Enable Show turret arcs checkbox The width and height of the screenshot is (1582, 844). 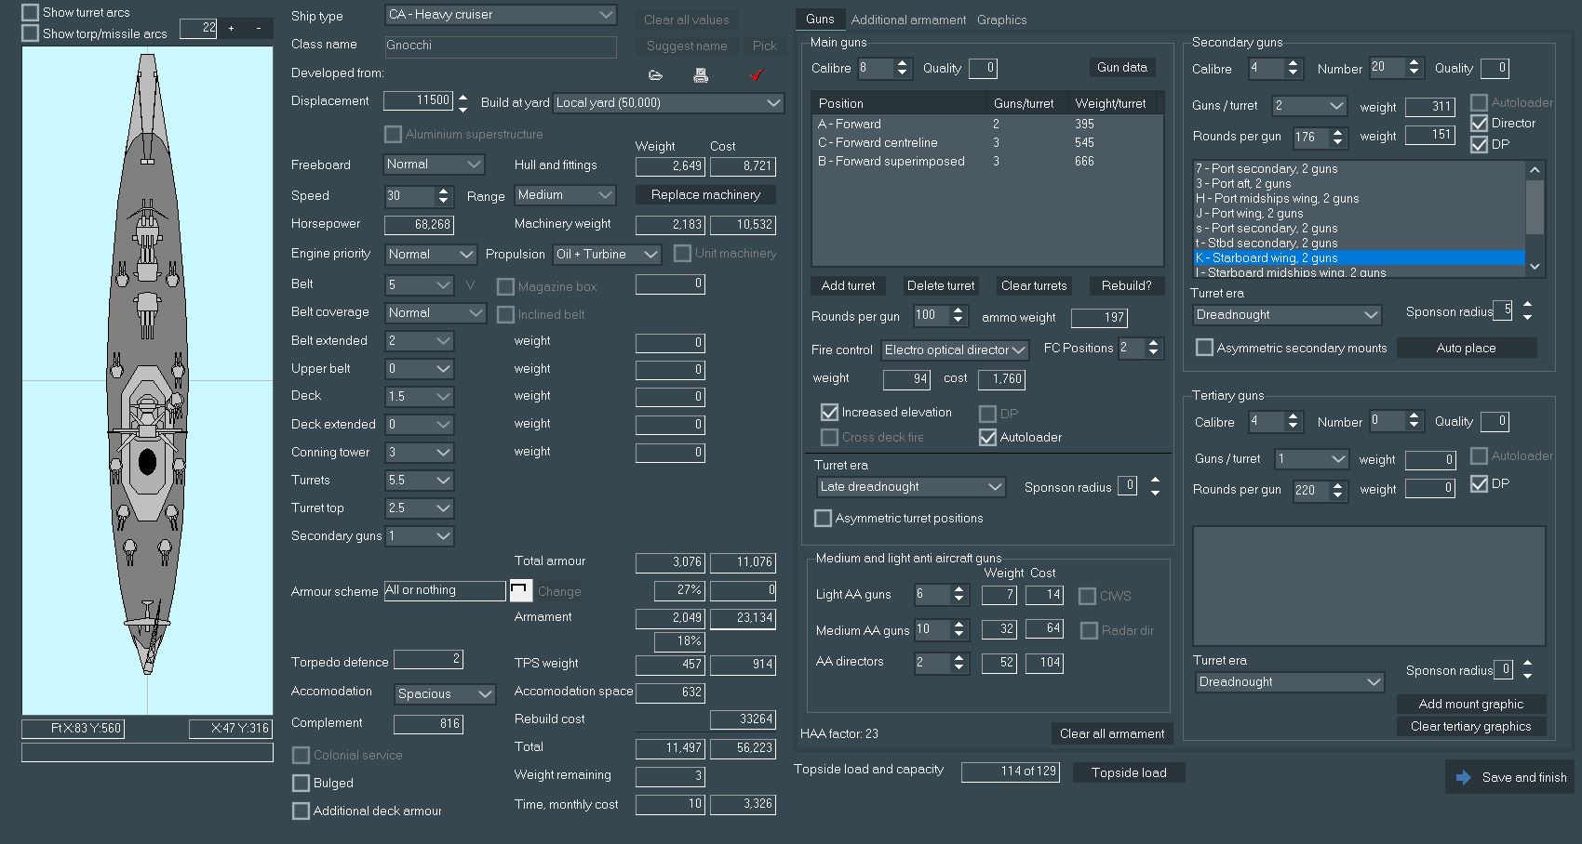pyautogui.click(x=30, y=12)
